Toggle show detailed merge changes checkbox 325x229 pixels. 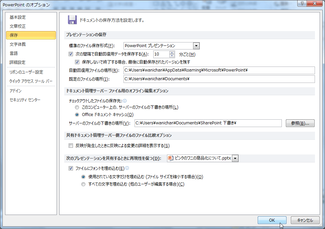[71, 145]
